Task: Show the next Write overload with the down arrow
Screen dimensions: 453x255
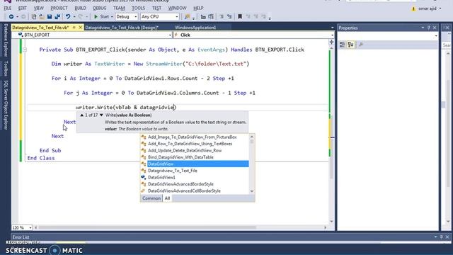Action: 101,115
